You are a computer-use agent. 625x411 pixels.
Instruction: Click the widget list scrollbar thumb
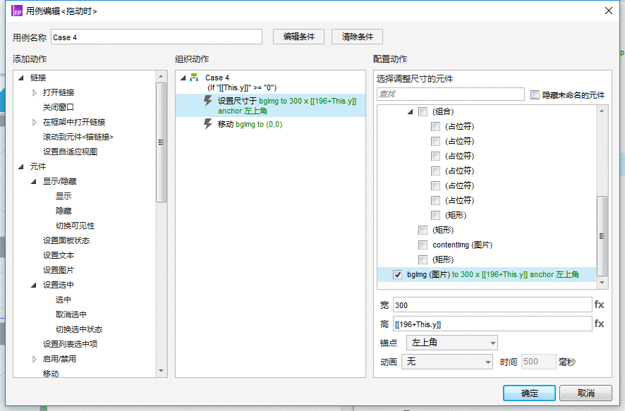(x=602, y=235)
